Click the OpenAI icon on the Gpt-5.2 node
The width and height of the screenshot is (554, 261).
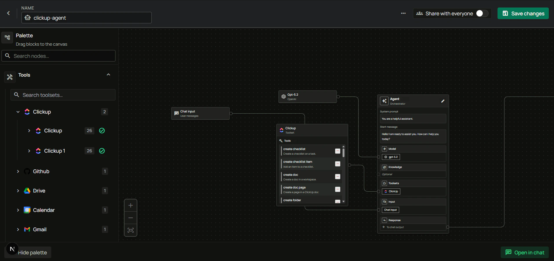pyautogui.click(x=283, y=97)
